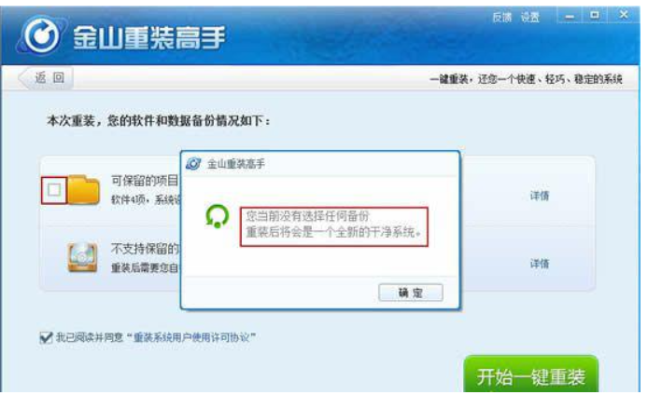This screenshot has width=648, height=395.
Task: Click the green refresh icon in the dialog
Action: click(x=217, y=216)
